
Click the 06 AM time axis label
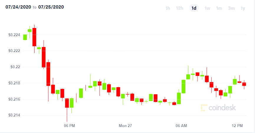[x=181, y=126]
